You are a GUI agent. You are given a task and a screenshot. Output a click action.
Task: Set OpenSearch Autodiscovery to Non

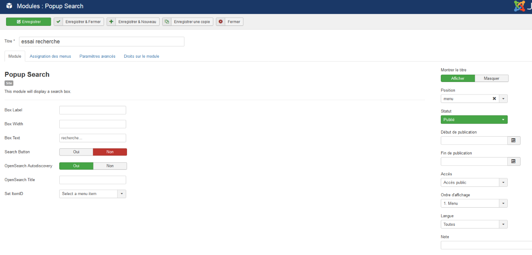click(110, 166)
